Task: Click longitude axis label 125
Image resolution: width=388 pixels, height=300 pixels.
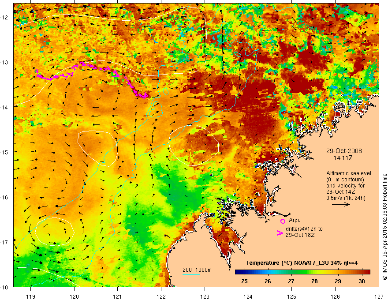Action: 291,296
